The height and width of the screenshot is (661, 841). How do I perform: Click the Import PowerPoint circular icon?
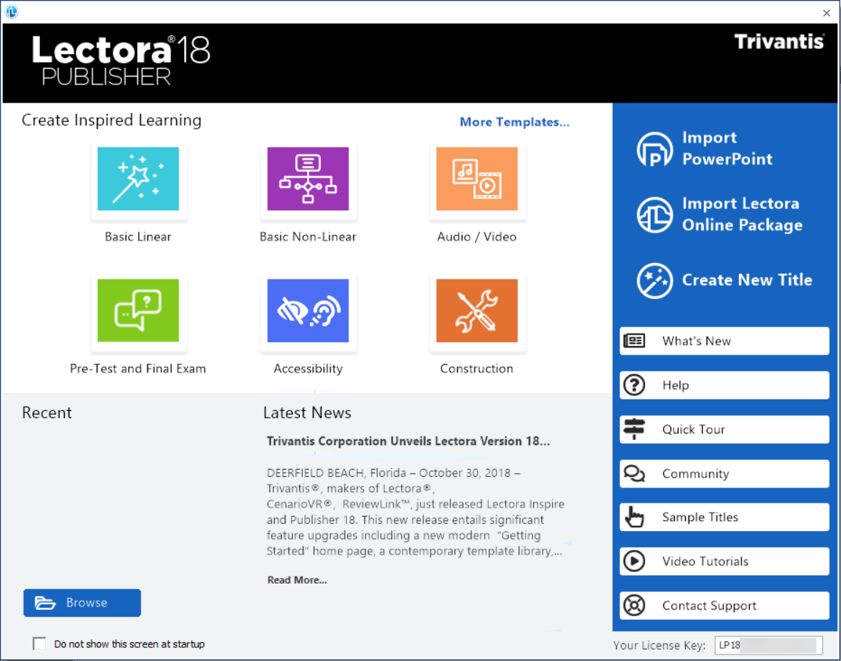click(655, 149)
